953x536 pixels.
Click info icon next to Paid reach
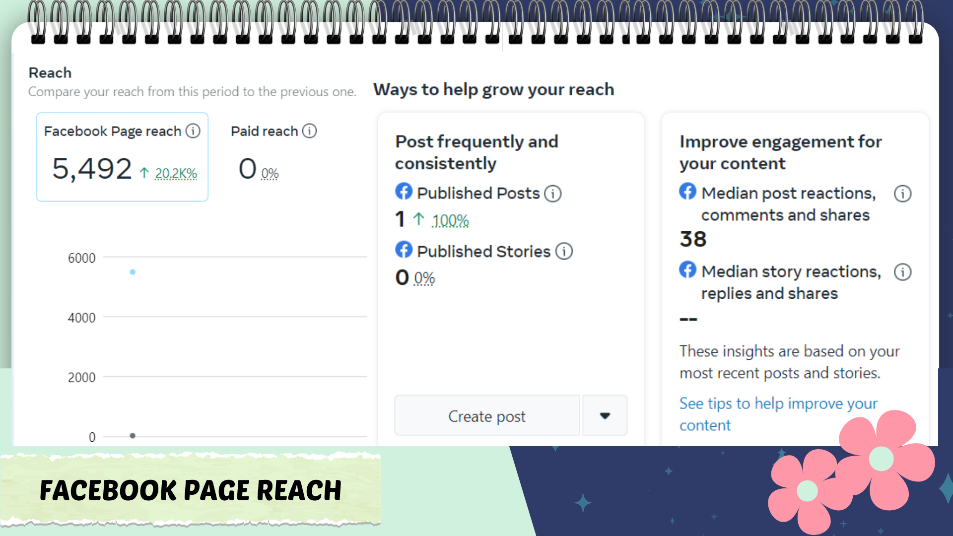click(x=310, y=131)
